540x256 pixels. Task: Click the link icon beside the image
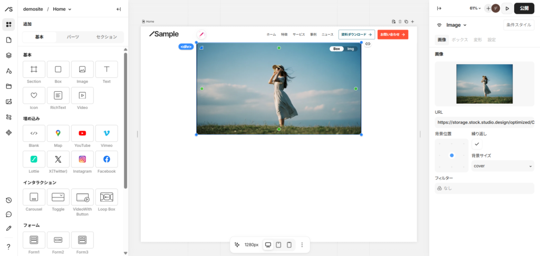pos(368,44)
